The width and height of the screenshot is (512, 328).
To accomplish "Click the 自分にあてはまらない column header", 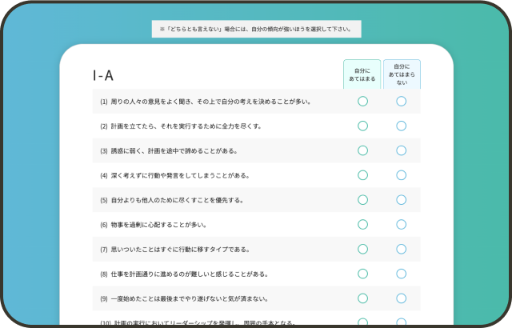I will pyautogui.click(x=402, y=74).
